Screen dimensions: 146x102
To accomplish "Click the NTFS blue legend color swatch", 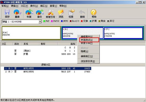I will click(x=62, y=21).
